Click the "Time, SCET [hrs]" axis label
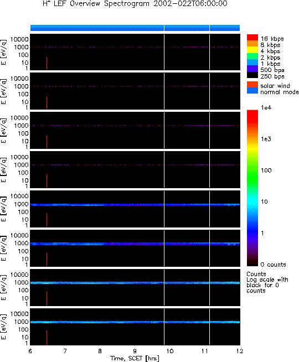This screenshot has height=362, width=299. [x=135, y=358]
